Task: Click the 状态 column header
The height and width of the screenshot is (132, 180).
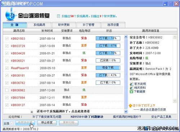Action: tap(109, 31)
